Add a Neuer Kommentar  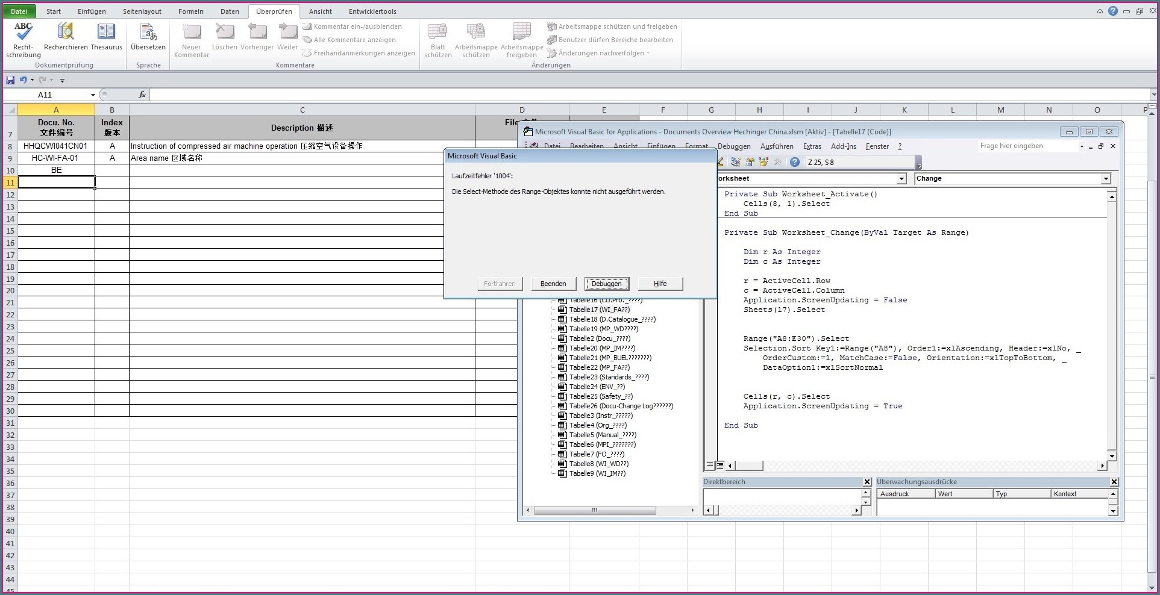pos(192,40)
